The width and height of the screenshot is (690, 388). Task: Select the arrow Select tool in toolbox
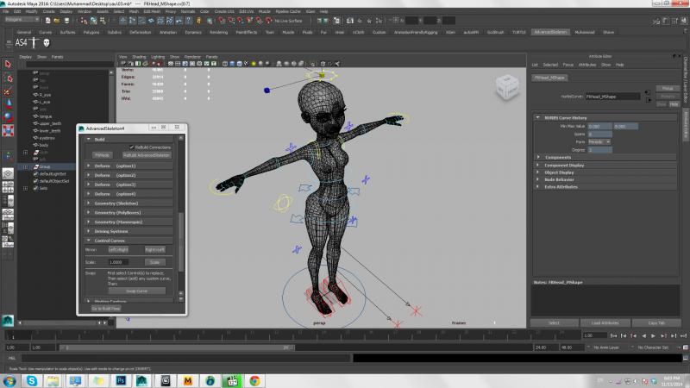click(x=7, y=64)
